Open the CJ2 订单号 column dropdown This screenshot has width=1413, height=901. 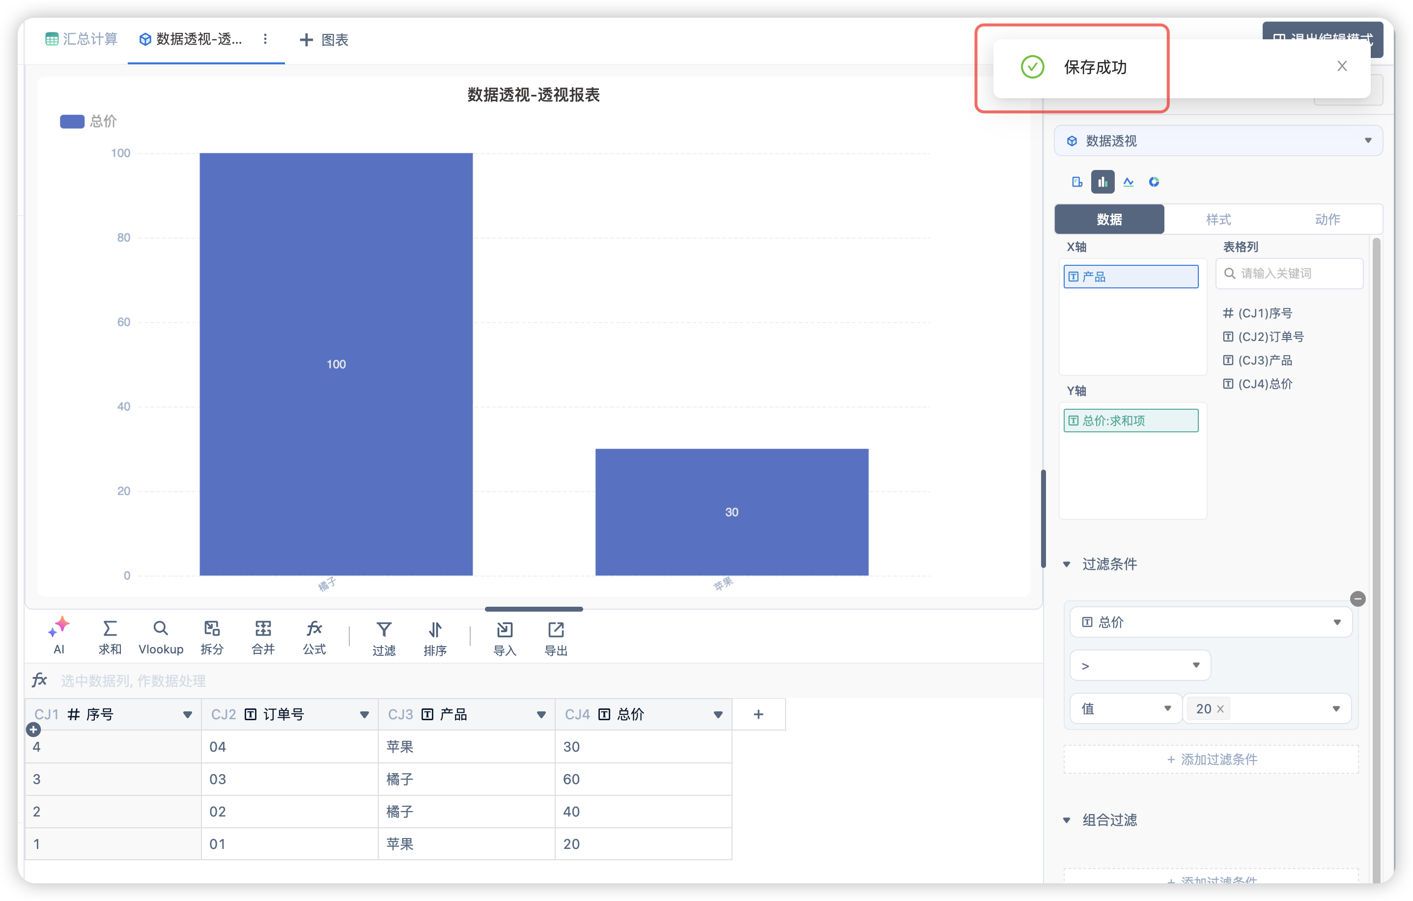pyautogui.click(x=365, y=714)
